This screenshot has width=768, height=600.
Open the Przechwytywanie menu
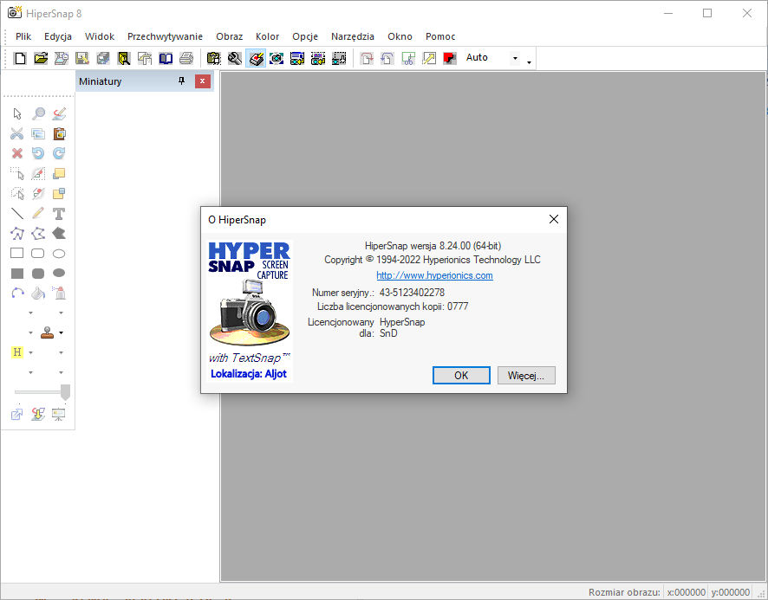click(165, 36)
